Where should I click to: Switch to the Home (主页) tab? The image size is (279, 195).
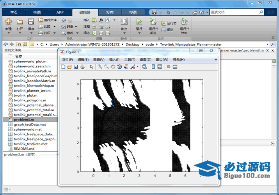pyautogui.click(x=14, y=12)
